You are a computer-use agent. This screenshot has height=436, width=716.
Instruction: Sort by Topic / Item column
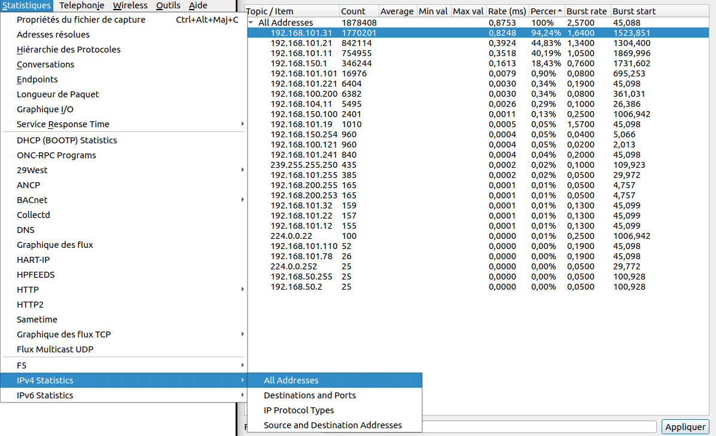coord(293,11)
